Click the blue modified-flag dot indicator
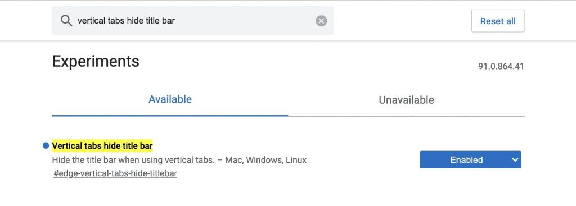 (46, 145)
